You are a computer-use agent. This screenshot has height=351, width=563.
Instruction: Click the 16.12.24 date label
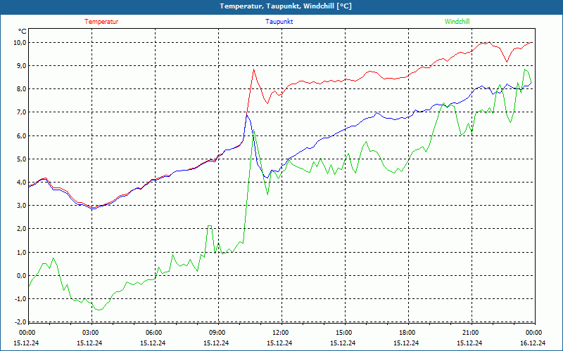(533, 343)
